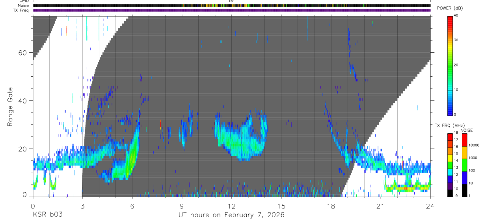Click the UT hours on February 7, 2026 axis title
484x223 pixels.
232,215
